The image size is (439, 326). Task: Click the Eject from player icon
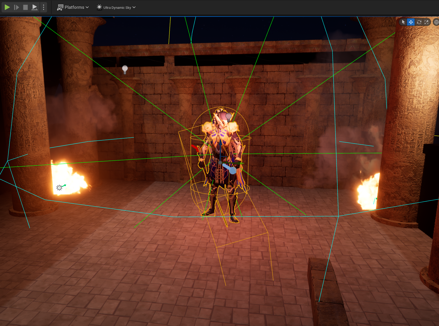click(34, 7)
